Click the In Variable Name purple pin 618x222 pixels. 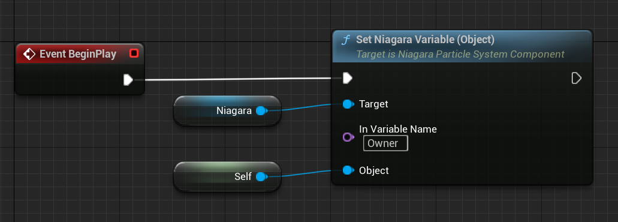(x=348, y=137)
